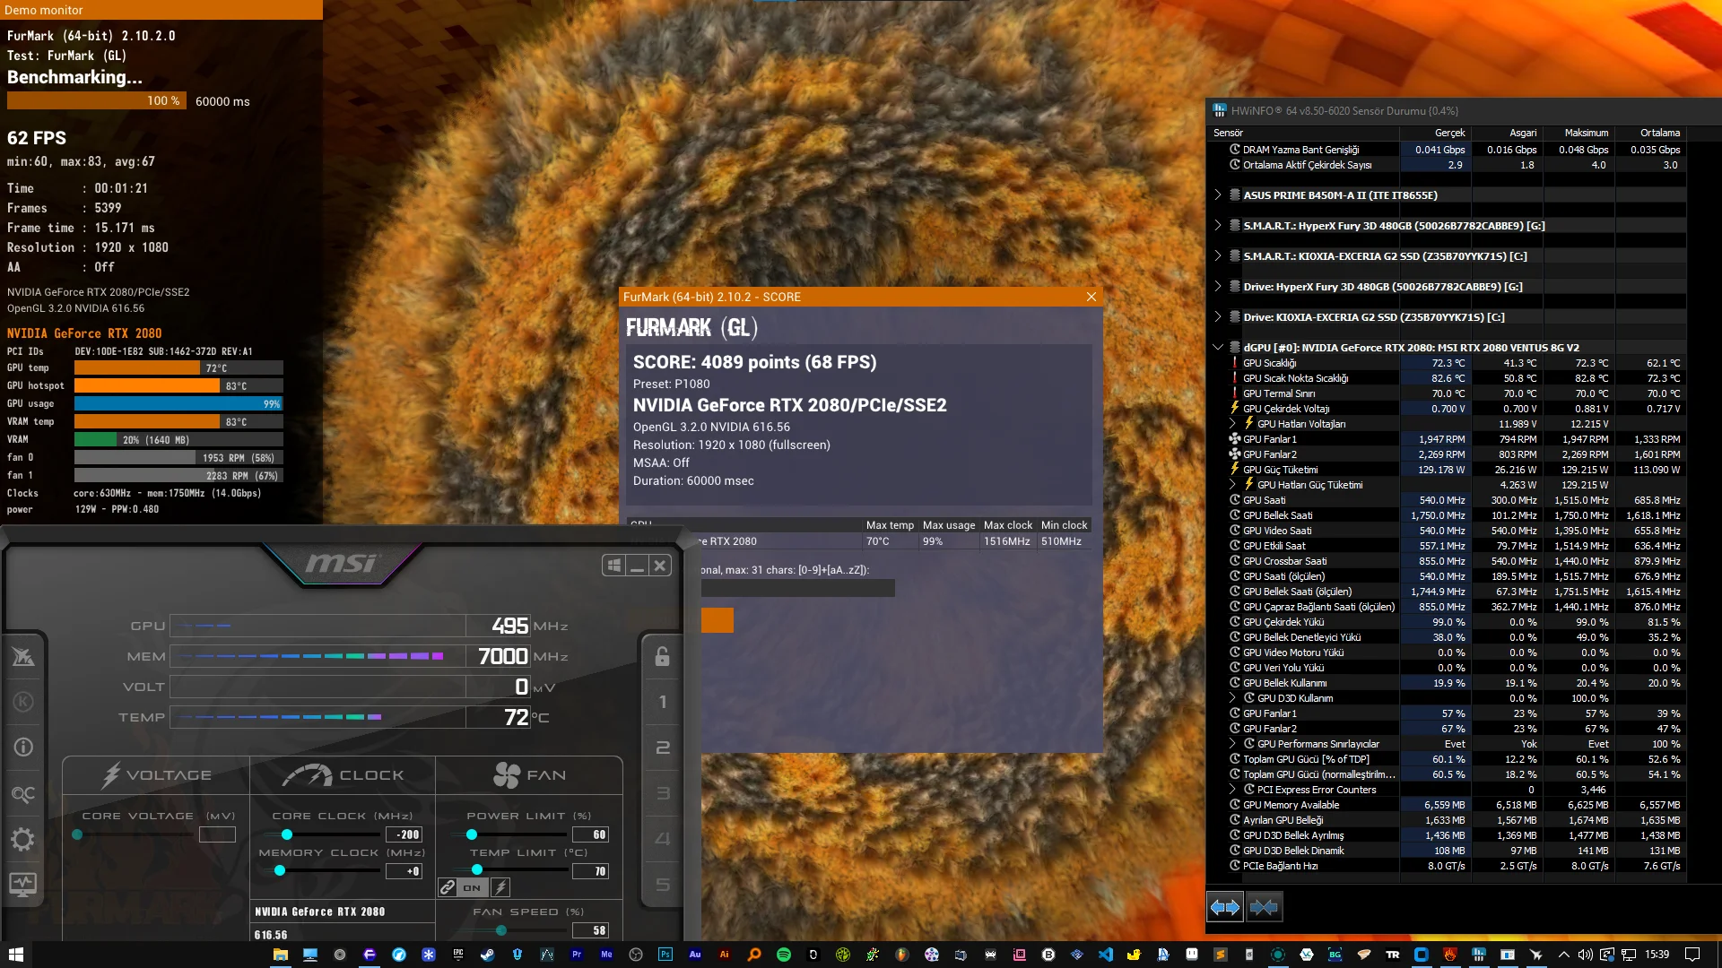Viewport: 1722px width, 968px height.
Task: Select Afterburner profile slot 2
Action: point(663,748)
